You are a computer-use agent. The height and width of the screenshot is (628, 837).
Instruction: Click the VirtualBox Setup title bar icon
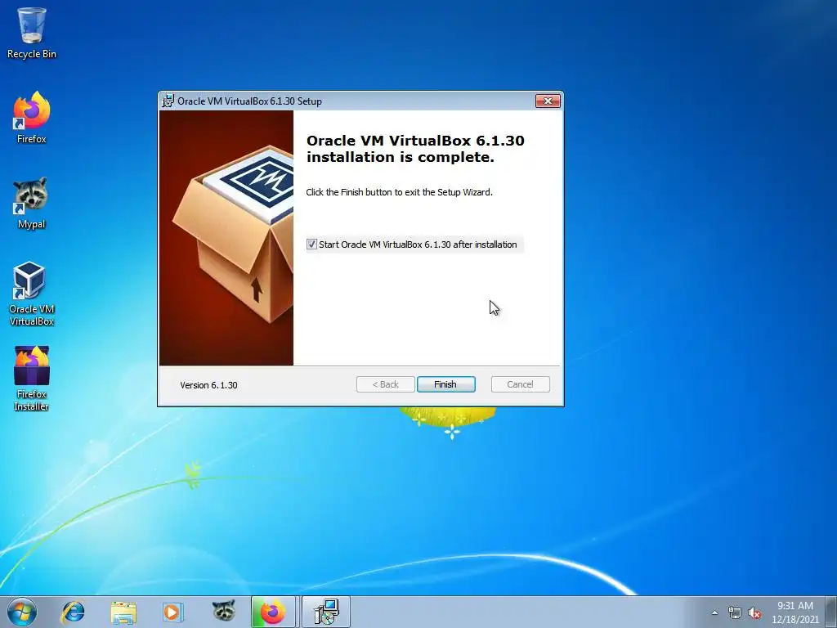(x=168, y=101)
